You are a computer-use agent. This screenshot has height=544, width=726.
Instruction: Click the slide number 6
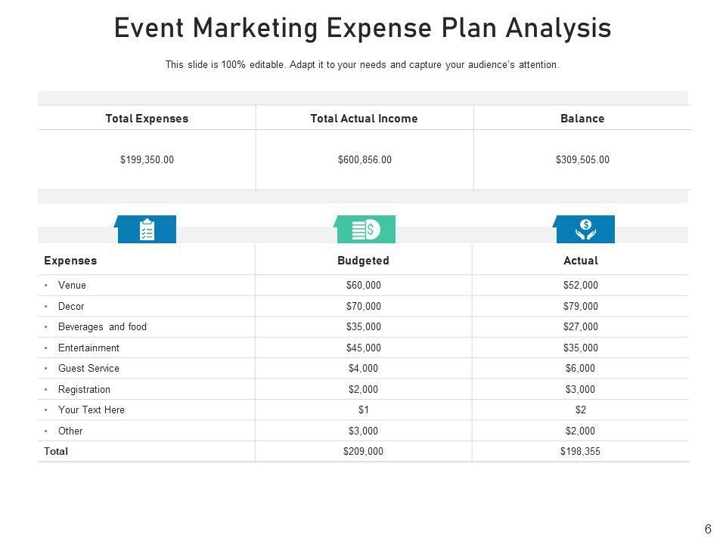[x=708, y=530]
